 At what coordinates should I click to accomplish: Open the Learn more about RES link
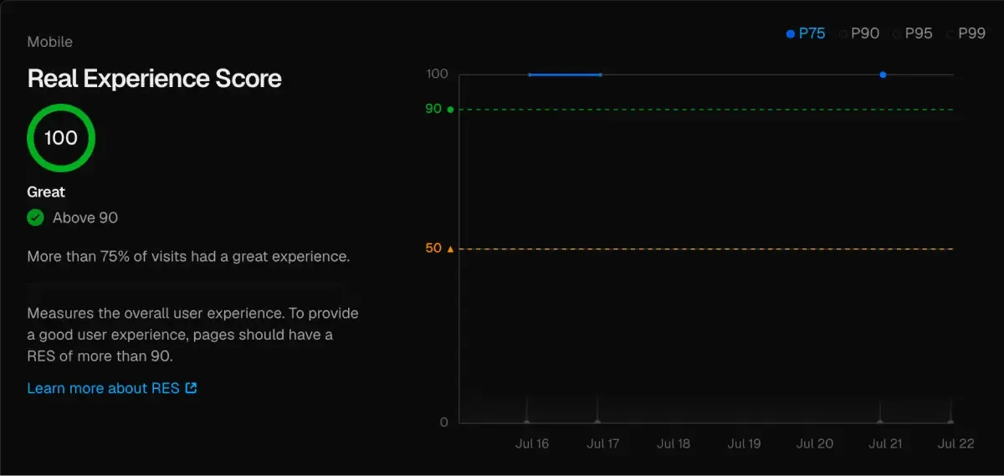point(112,388)
